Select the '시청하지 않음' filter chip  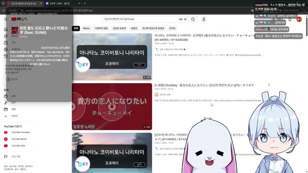(101, 28)
